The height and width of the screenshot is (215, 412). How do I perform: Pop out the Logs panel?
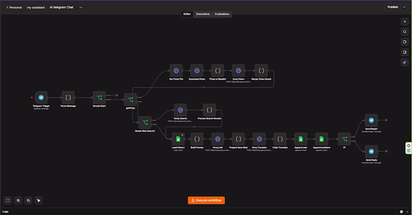[402, 212]
